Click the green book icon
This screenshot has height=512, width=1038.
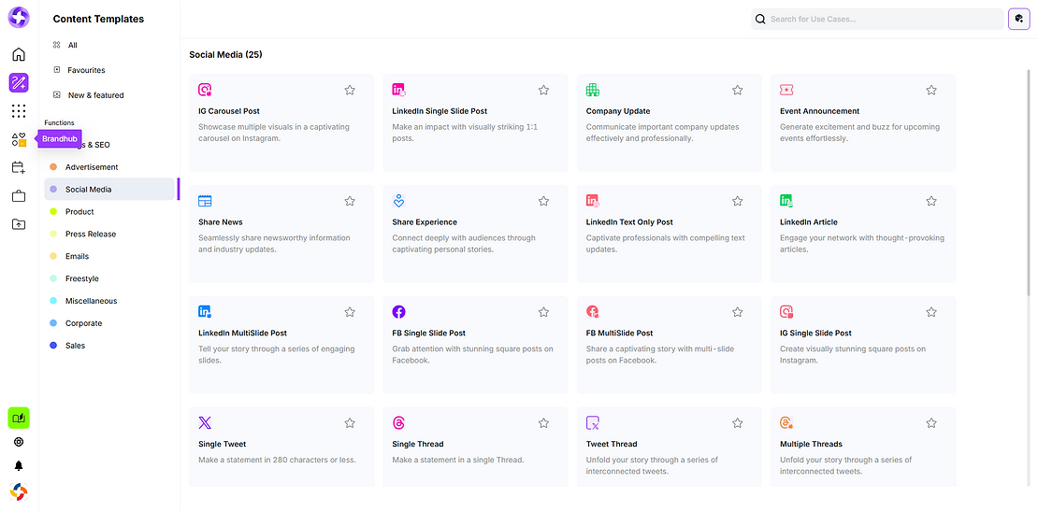[19, 418]
